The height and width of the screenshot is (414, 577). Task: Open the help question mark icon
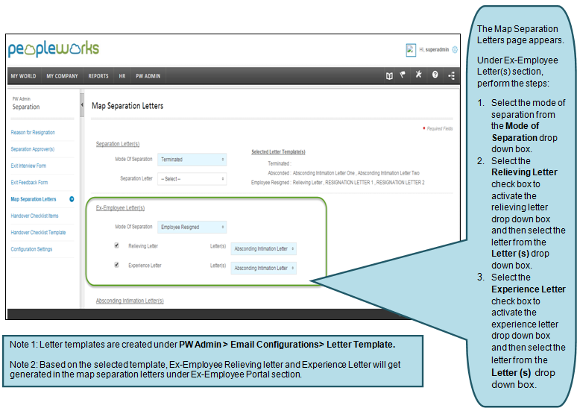tap(435, 75)
